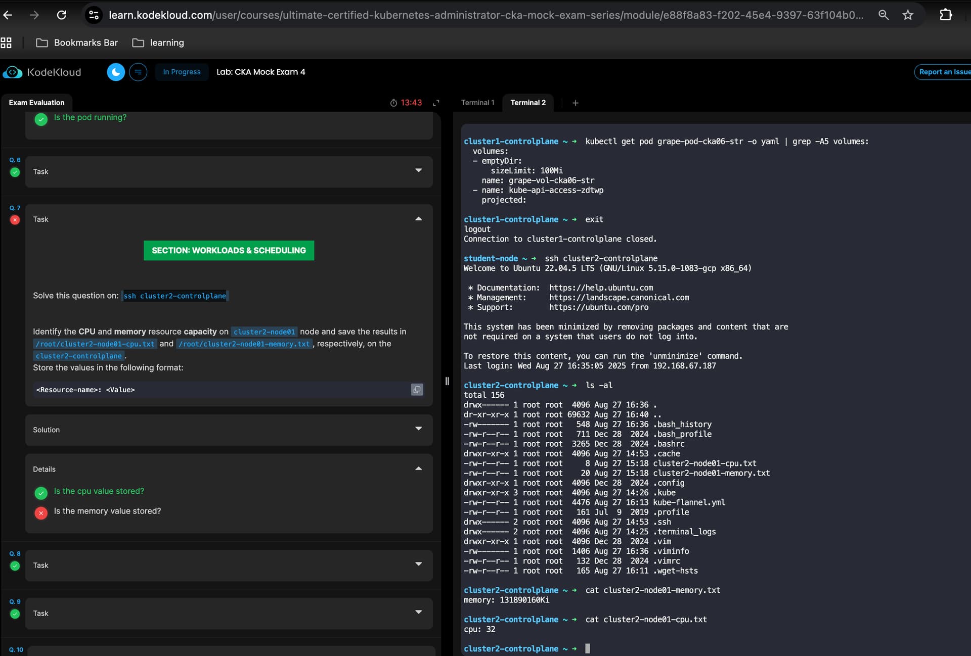Click the address bar URL

click(486, 15)
